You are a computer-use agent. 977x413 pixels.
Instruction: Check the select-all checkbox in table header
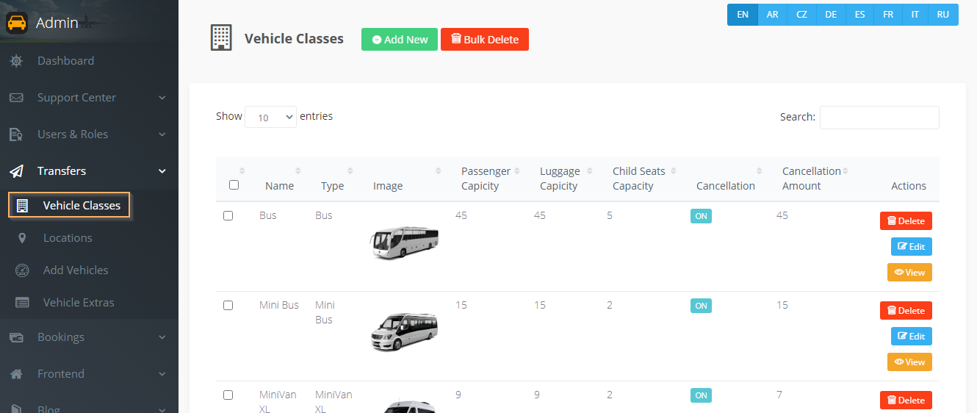click(x=234, y=185)
